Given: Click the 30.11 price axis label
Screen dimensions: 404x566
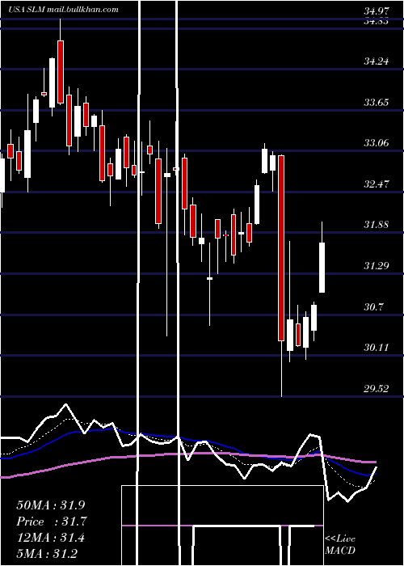Looking at the screenshot, I should click(377, 348).
